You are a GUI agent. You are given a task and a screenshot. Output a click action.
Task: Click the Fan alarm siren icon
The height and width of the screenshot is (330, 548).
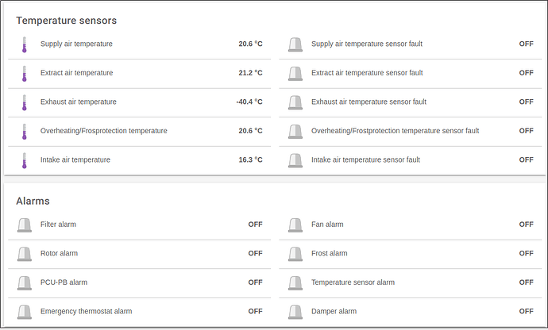pos(295,225)
